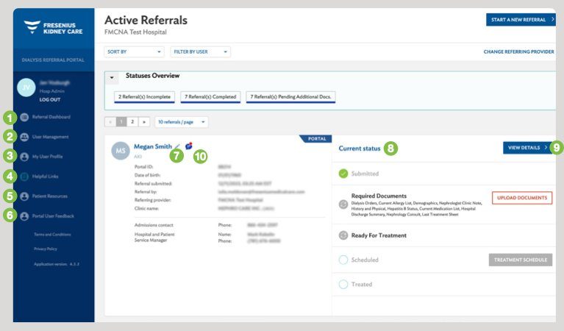Open Referral Dashboard menu item
Viewport: 564px width, 331px height.
[x=51, y=117]
